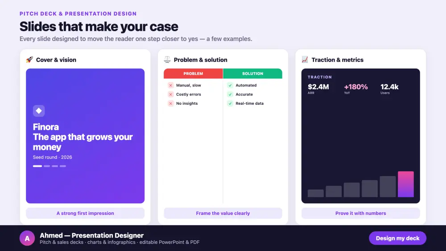Click the Cover & vision card title
The image size is (446, 251).
[56, 60]
